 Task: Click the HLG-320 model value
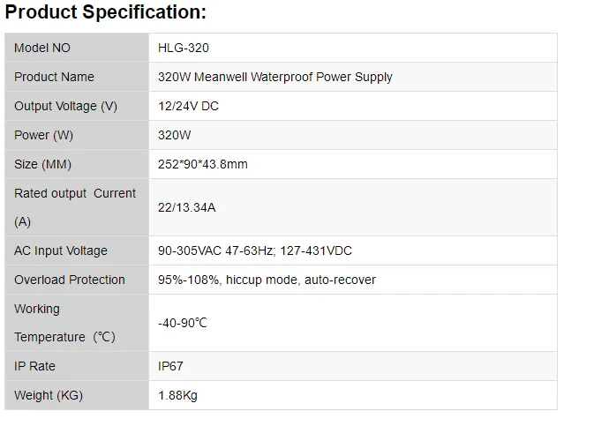184,48
